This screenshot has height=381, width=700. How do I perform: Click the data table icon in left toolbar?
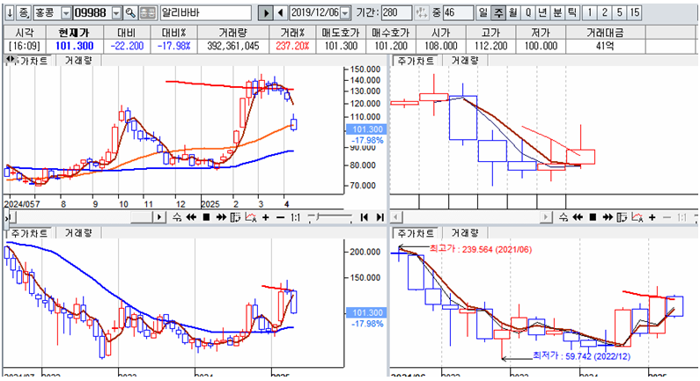(236, 217)
